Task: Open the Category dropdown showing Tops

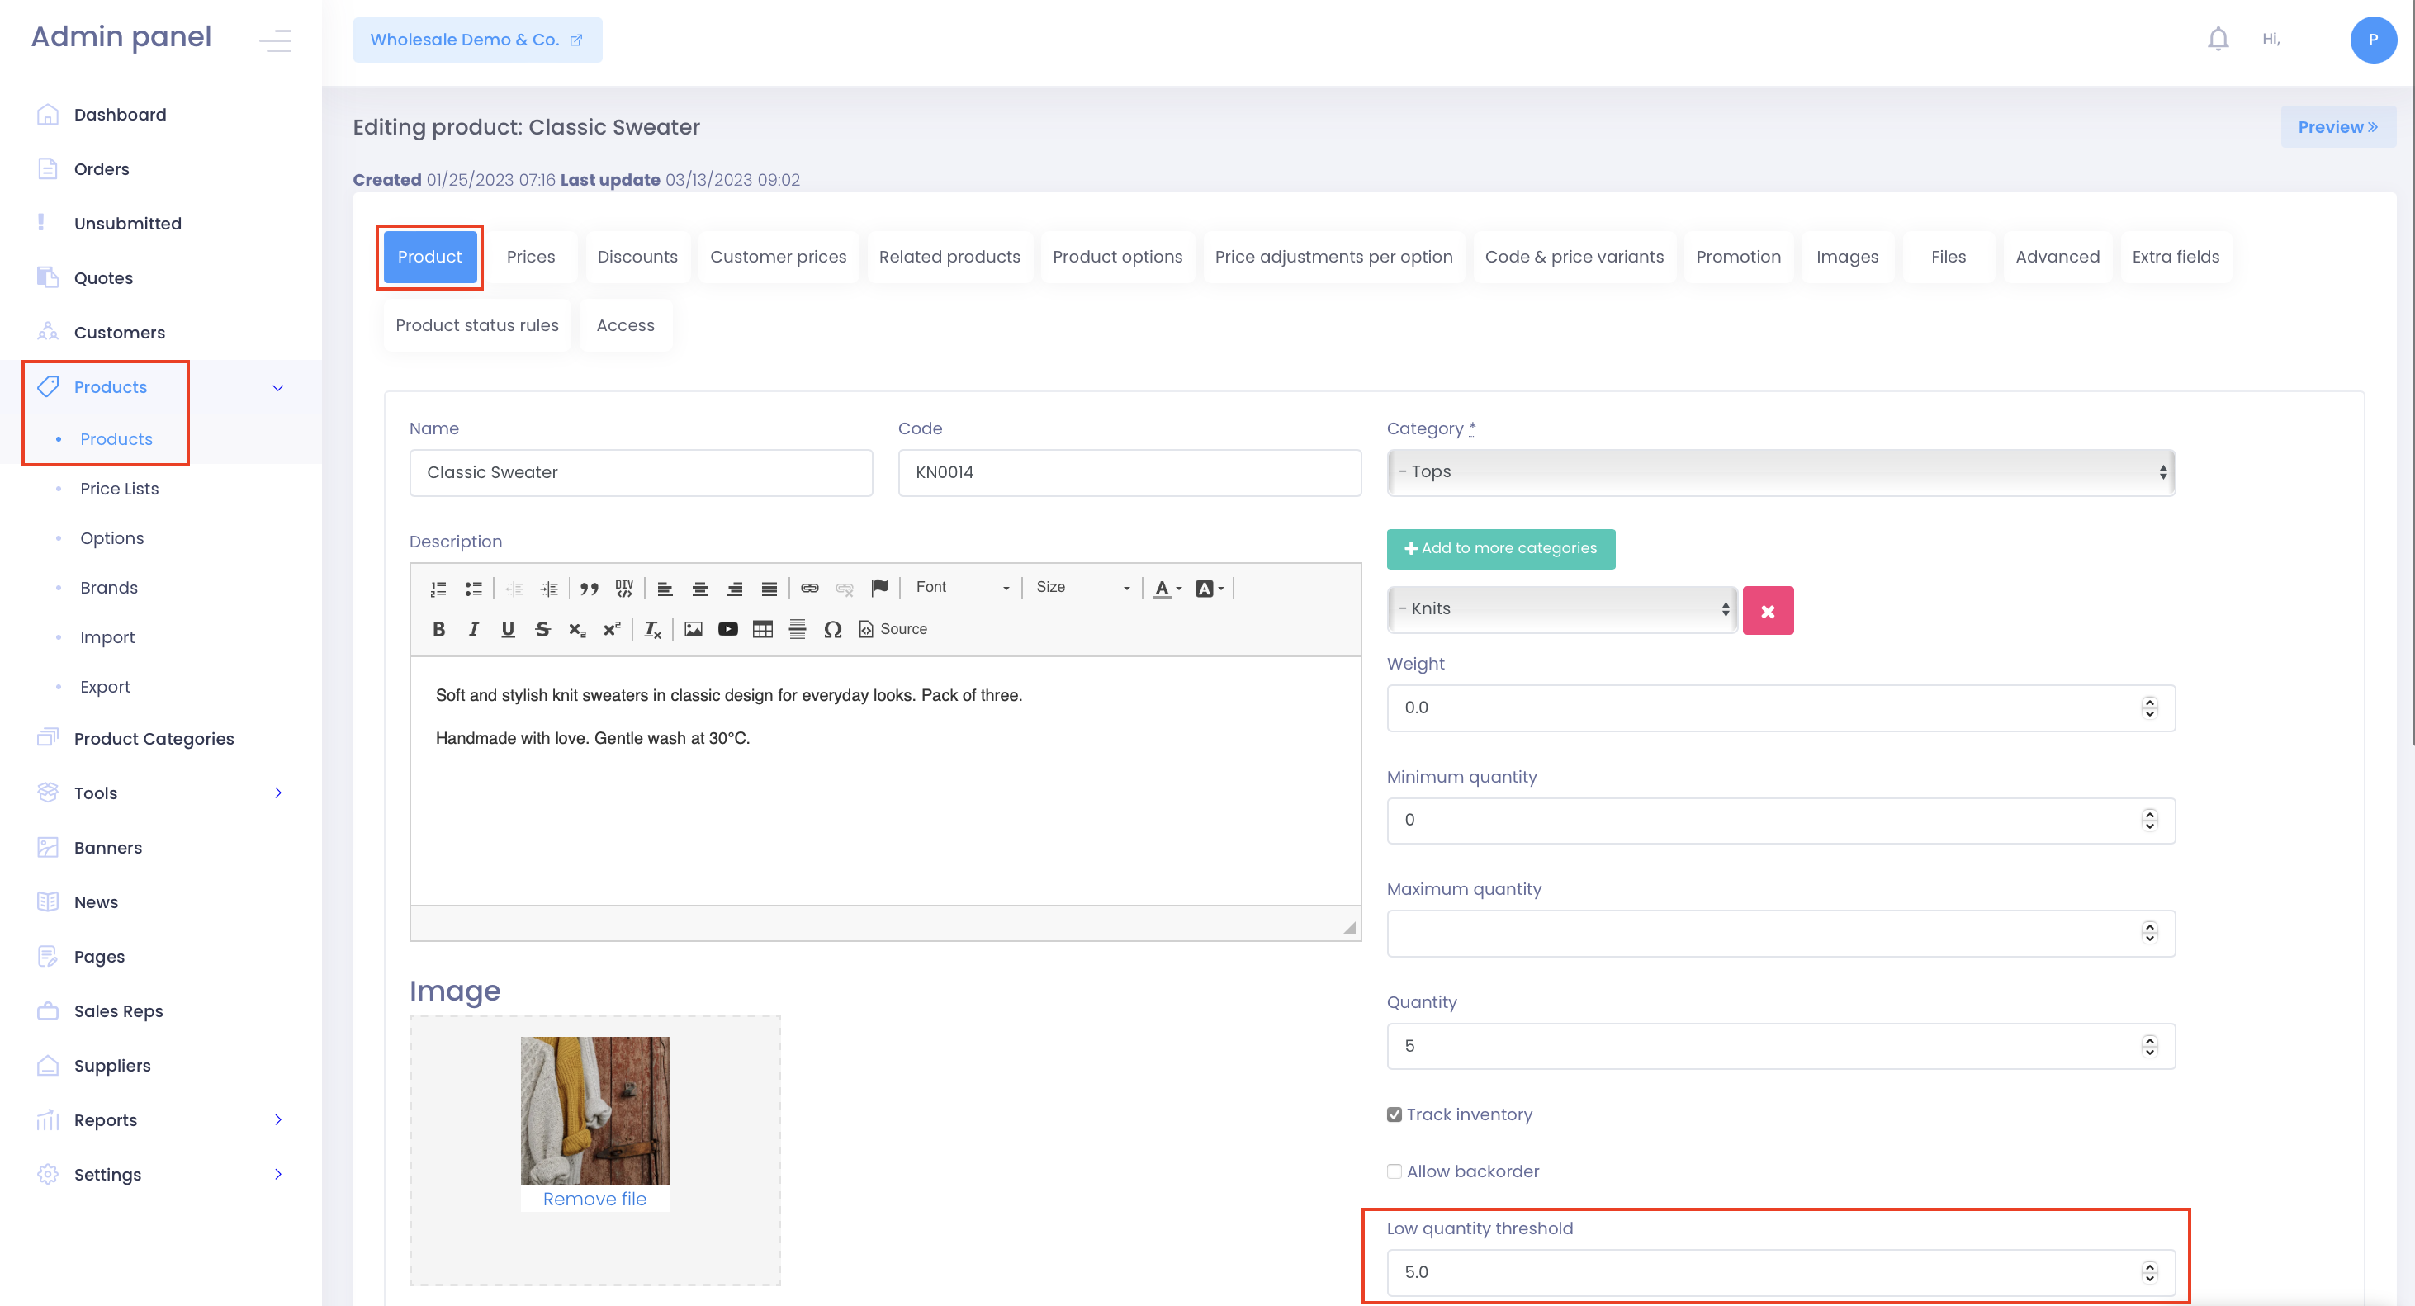Action: tap(1780, 471)
